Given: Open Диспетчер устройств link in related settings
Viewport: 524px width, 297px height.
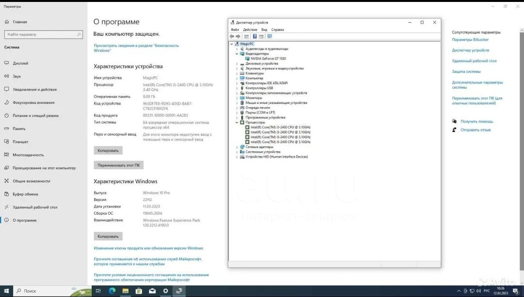Looking at the screenshot, I should click(470, 50).
